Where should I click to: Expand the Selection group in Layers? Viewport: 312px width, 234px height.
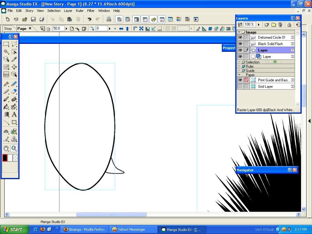point(239,62)
